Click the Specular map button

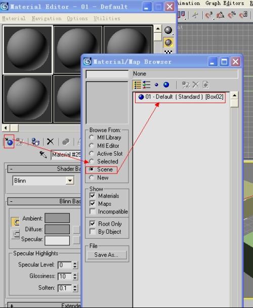point(76,240)
